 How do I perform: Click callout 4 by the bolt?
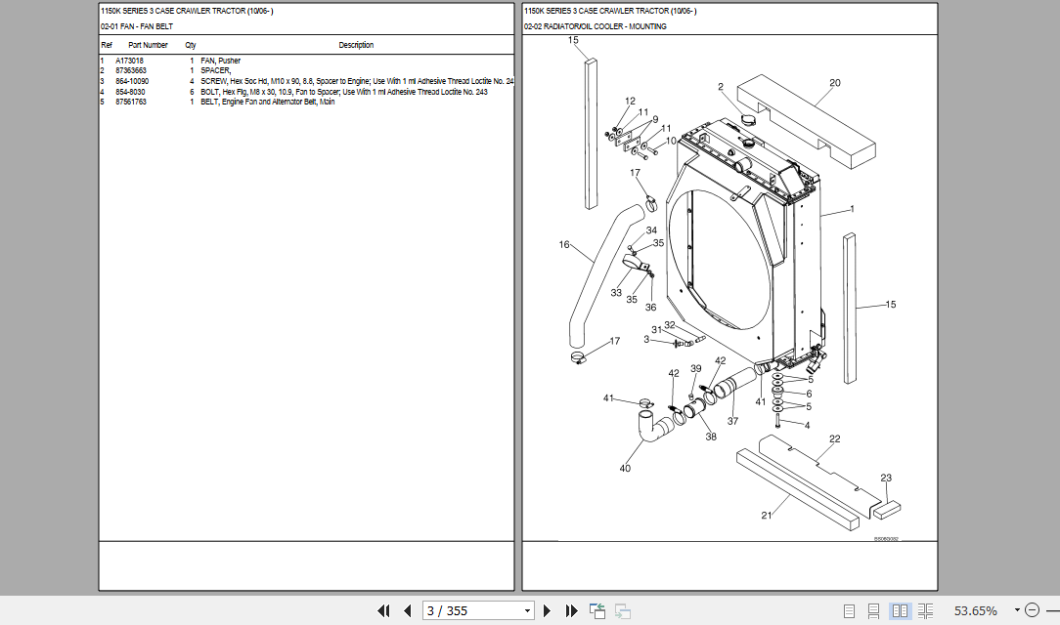[807, 426]
